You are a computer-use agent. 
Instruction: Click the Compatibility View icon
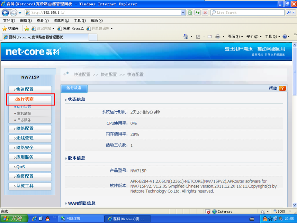pyautogui.click(x=190, y=13)
